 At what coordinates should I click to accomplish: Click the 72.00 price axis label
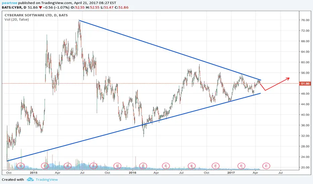pyautogui.click(x=305, y=31)
